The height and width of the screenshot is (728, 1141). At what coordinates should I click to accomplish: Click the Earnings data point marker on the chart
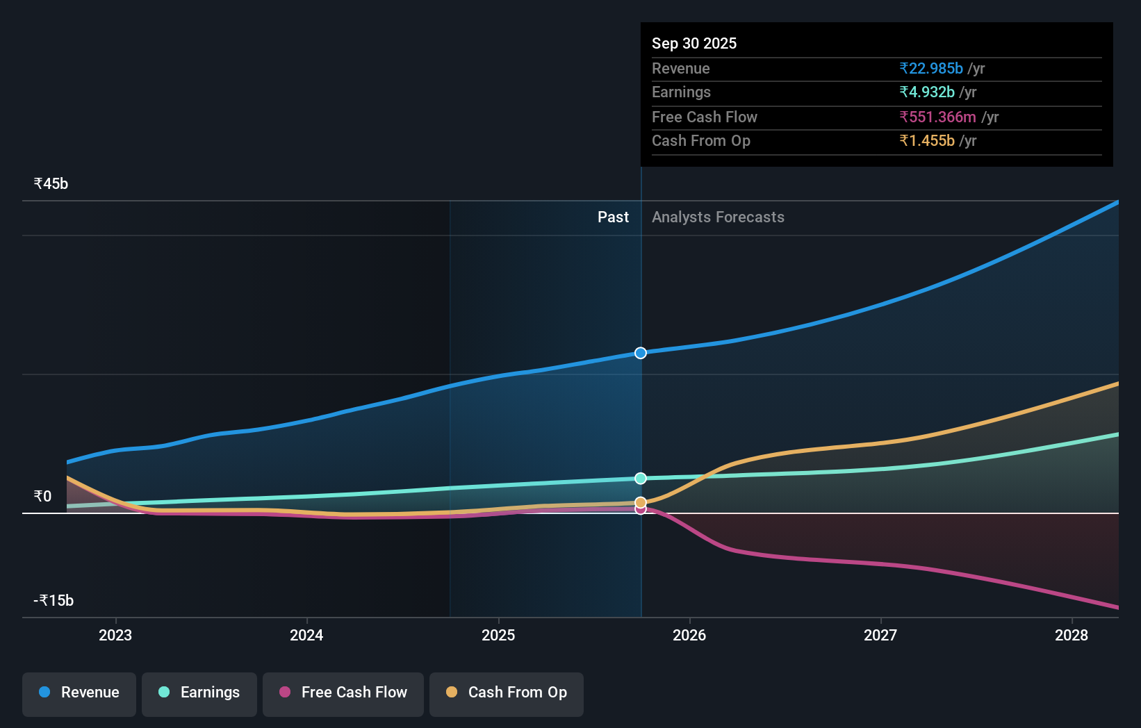(x=640, y=478)
